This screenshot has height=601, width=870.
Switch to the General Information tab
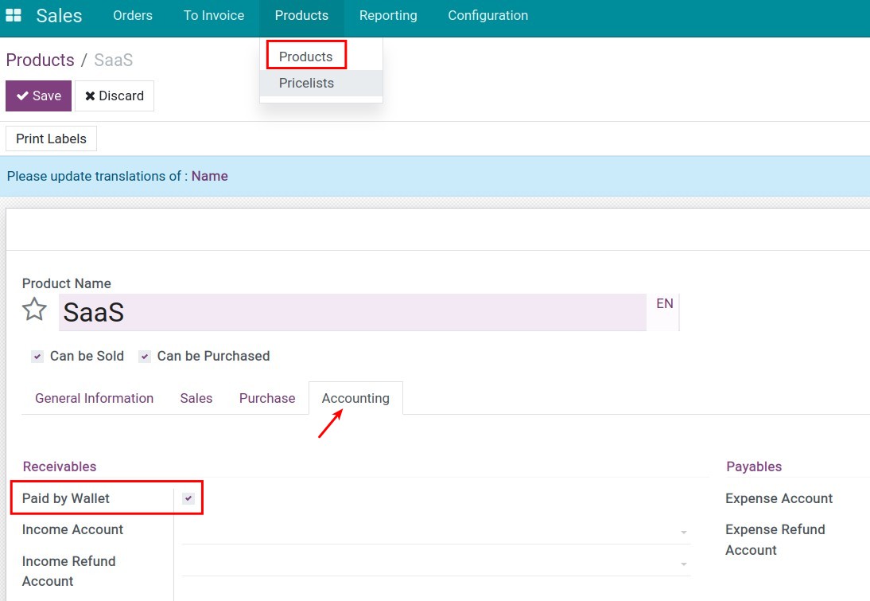pos(94,398)
